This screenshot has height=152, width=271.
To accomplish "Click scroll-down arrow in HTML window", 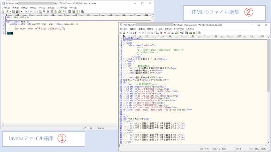I will pos(269,142).
